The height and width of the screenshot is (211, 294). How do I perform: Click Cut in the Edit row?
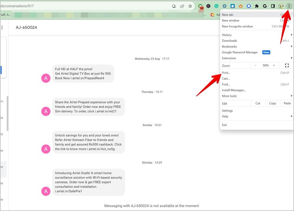pos(258,103)
